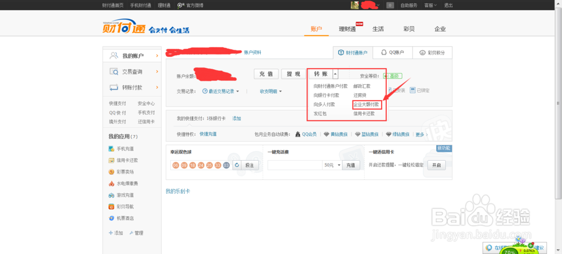Click the 转账 button

click(321, 74)
